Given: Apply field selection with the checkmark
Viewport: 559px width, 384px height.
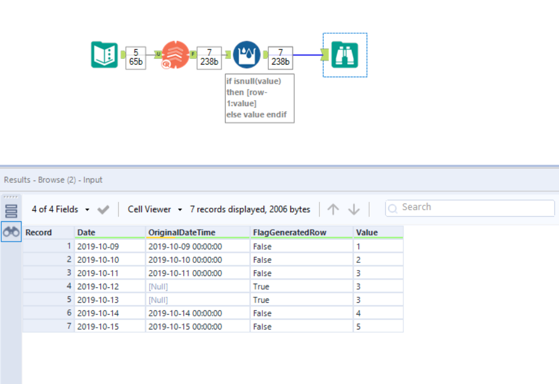Looking at the screenshot, I should tap(103, 209).
